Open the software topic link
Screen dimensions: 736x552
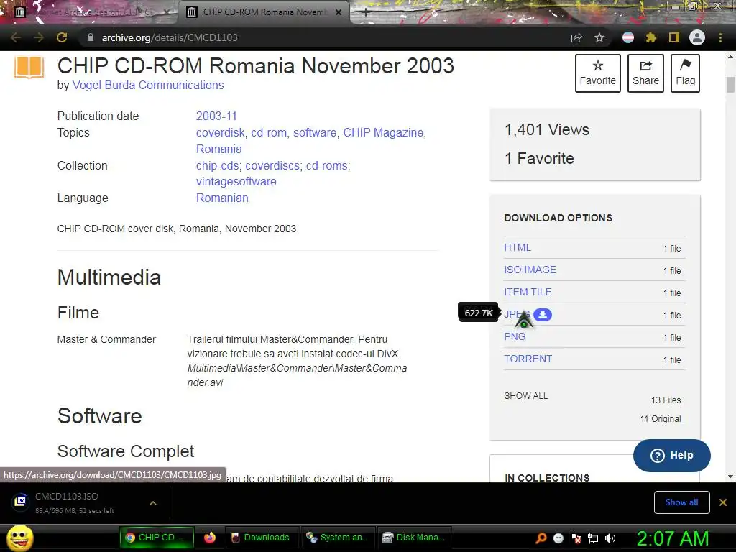[315, 133]
